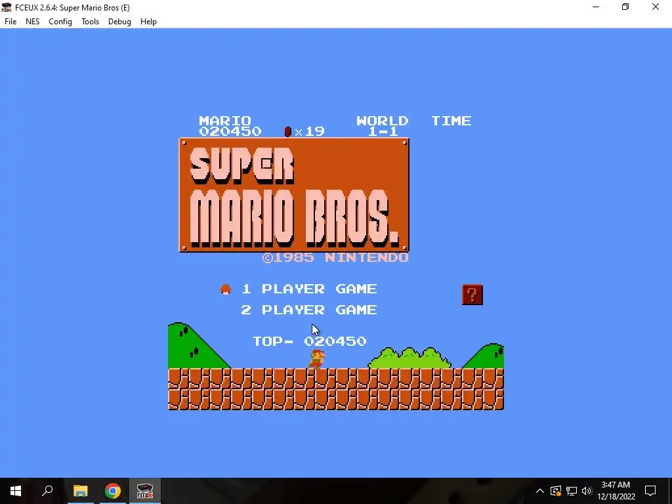This screenshot has height=504, width=672.
Task: Close the FCEUX window
Action: point(656,7)
